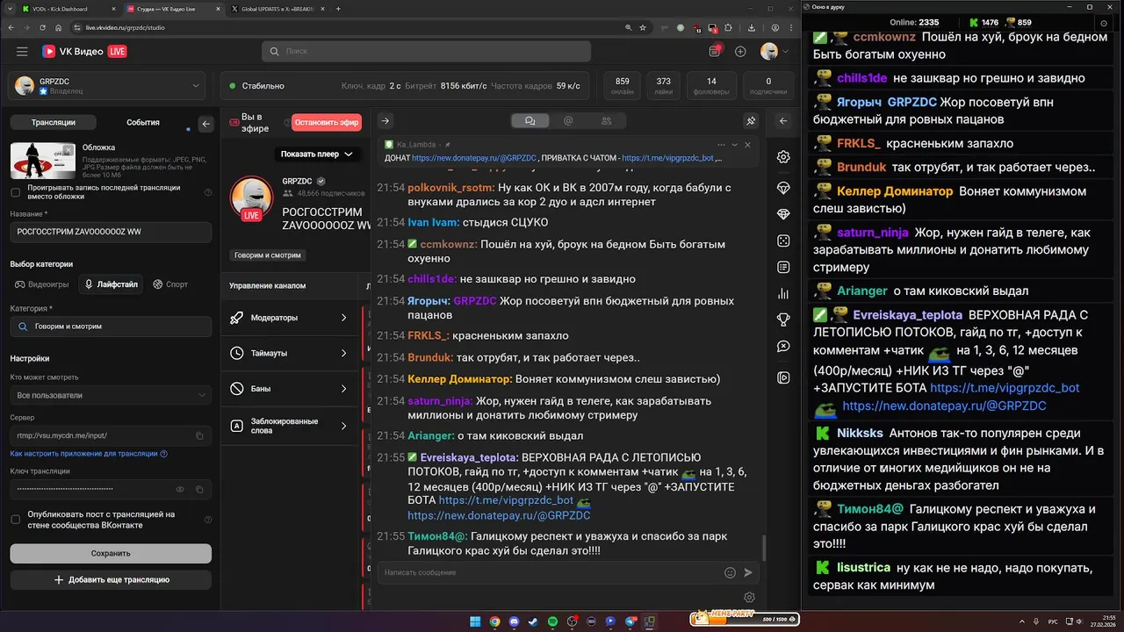
Task: Click the trophy icon in right toolbar
Action: [783, 320]
